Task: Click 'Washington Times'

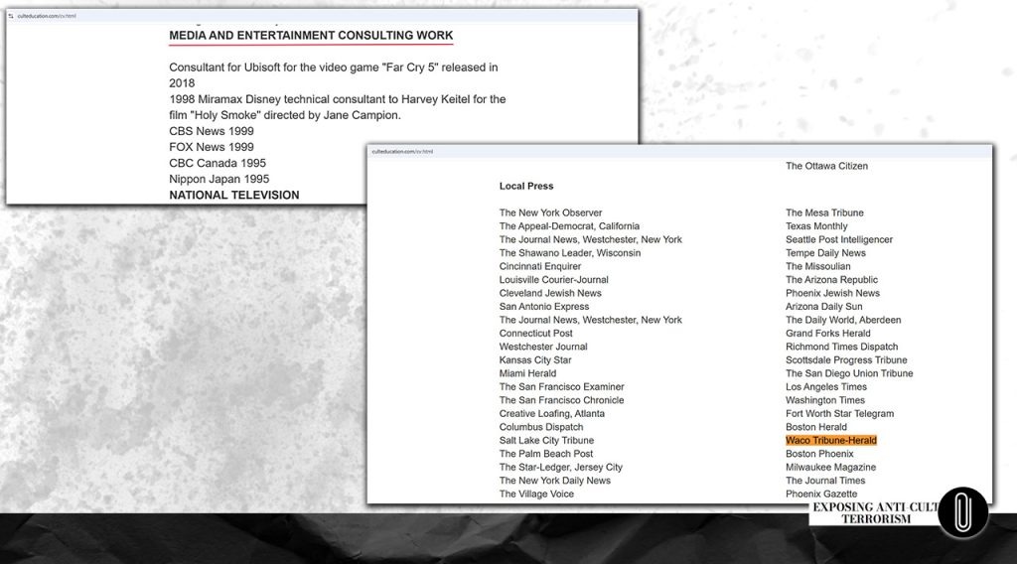Action: pos(825,400)
